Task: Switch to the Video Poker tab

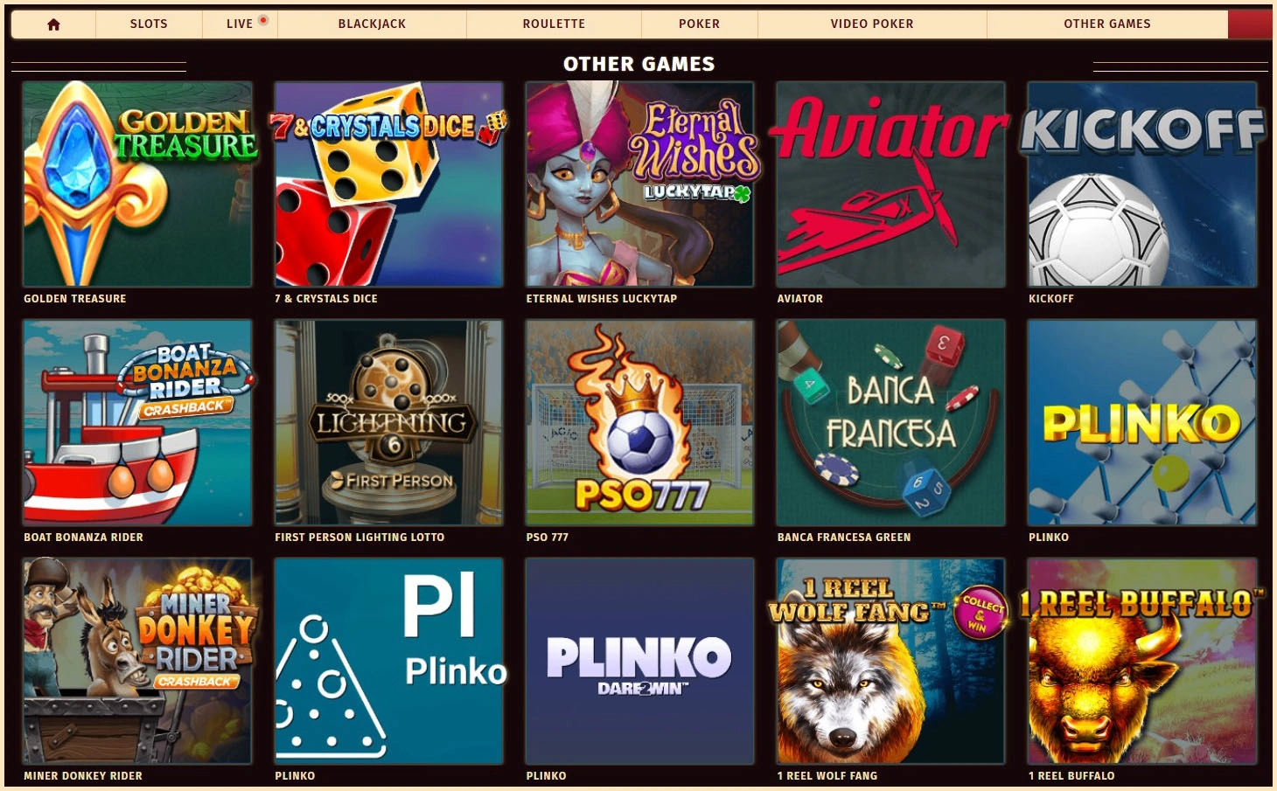Action: pos(872,24)
